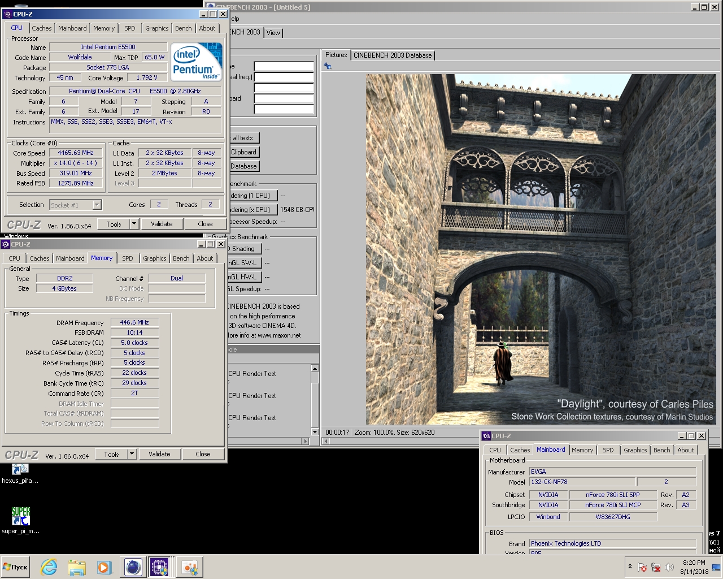Click the all tests button
The image size is (723, 579).
pos(244,138)
